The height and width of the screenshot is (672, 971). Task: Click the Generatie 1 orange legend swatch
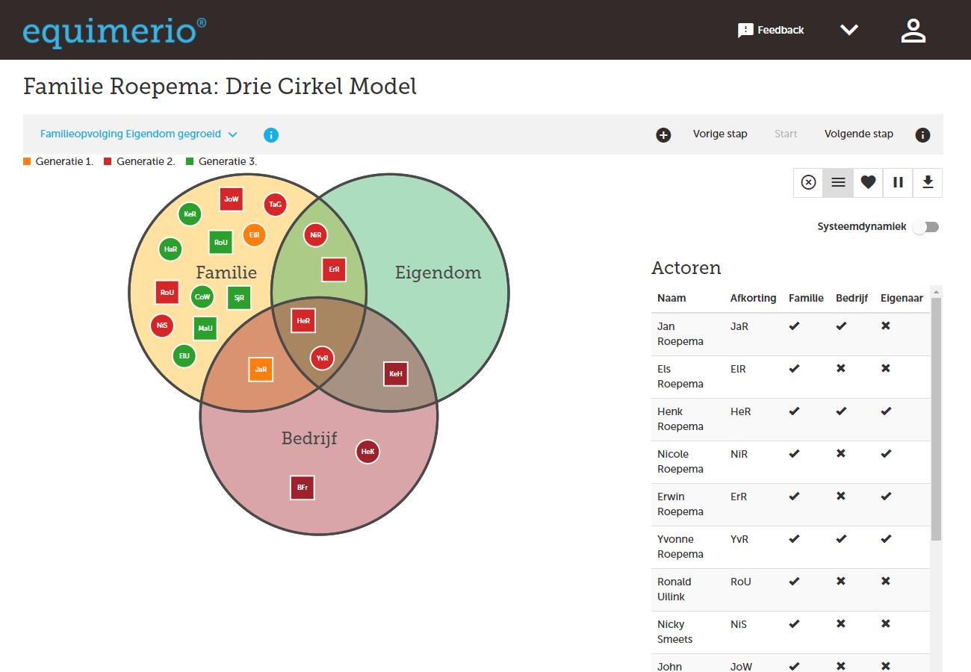28,161
